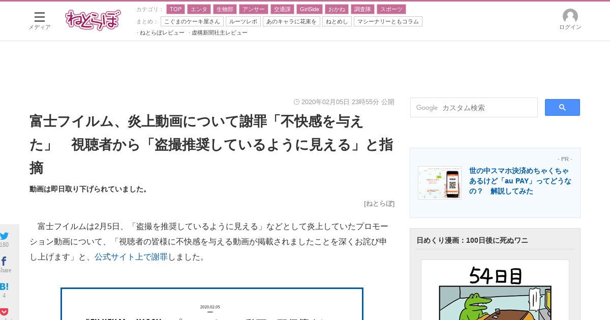Click the article headline 富士フイルム、炎上動画

(x=211, y=145)
